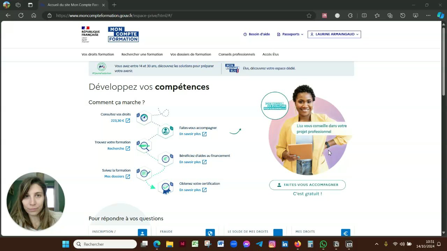This screenshot has width=447, height=251.
Task: Open browser History clock icon
Action: tap(403, 15)
